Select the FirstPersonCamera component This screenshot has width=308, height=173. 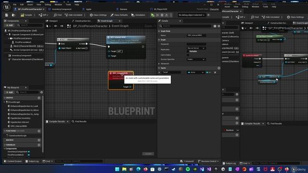[x=23, y=38]
